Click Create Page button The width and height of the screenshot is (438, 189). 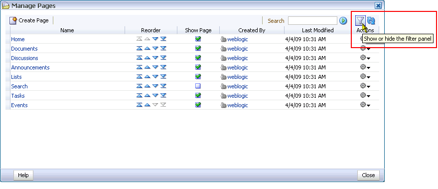(x=29, y=20)
